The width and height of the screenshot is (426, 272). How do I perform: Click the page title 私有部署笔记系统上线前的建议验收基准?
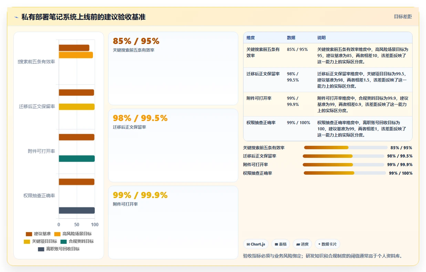coord(83,17)
